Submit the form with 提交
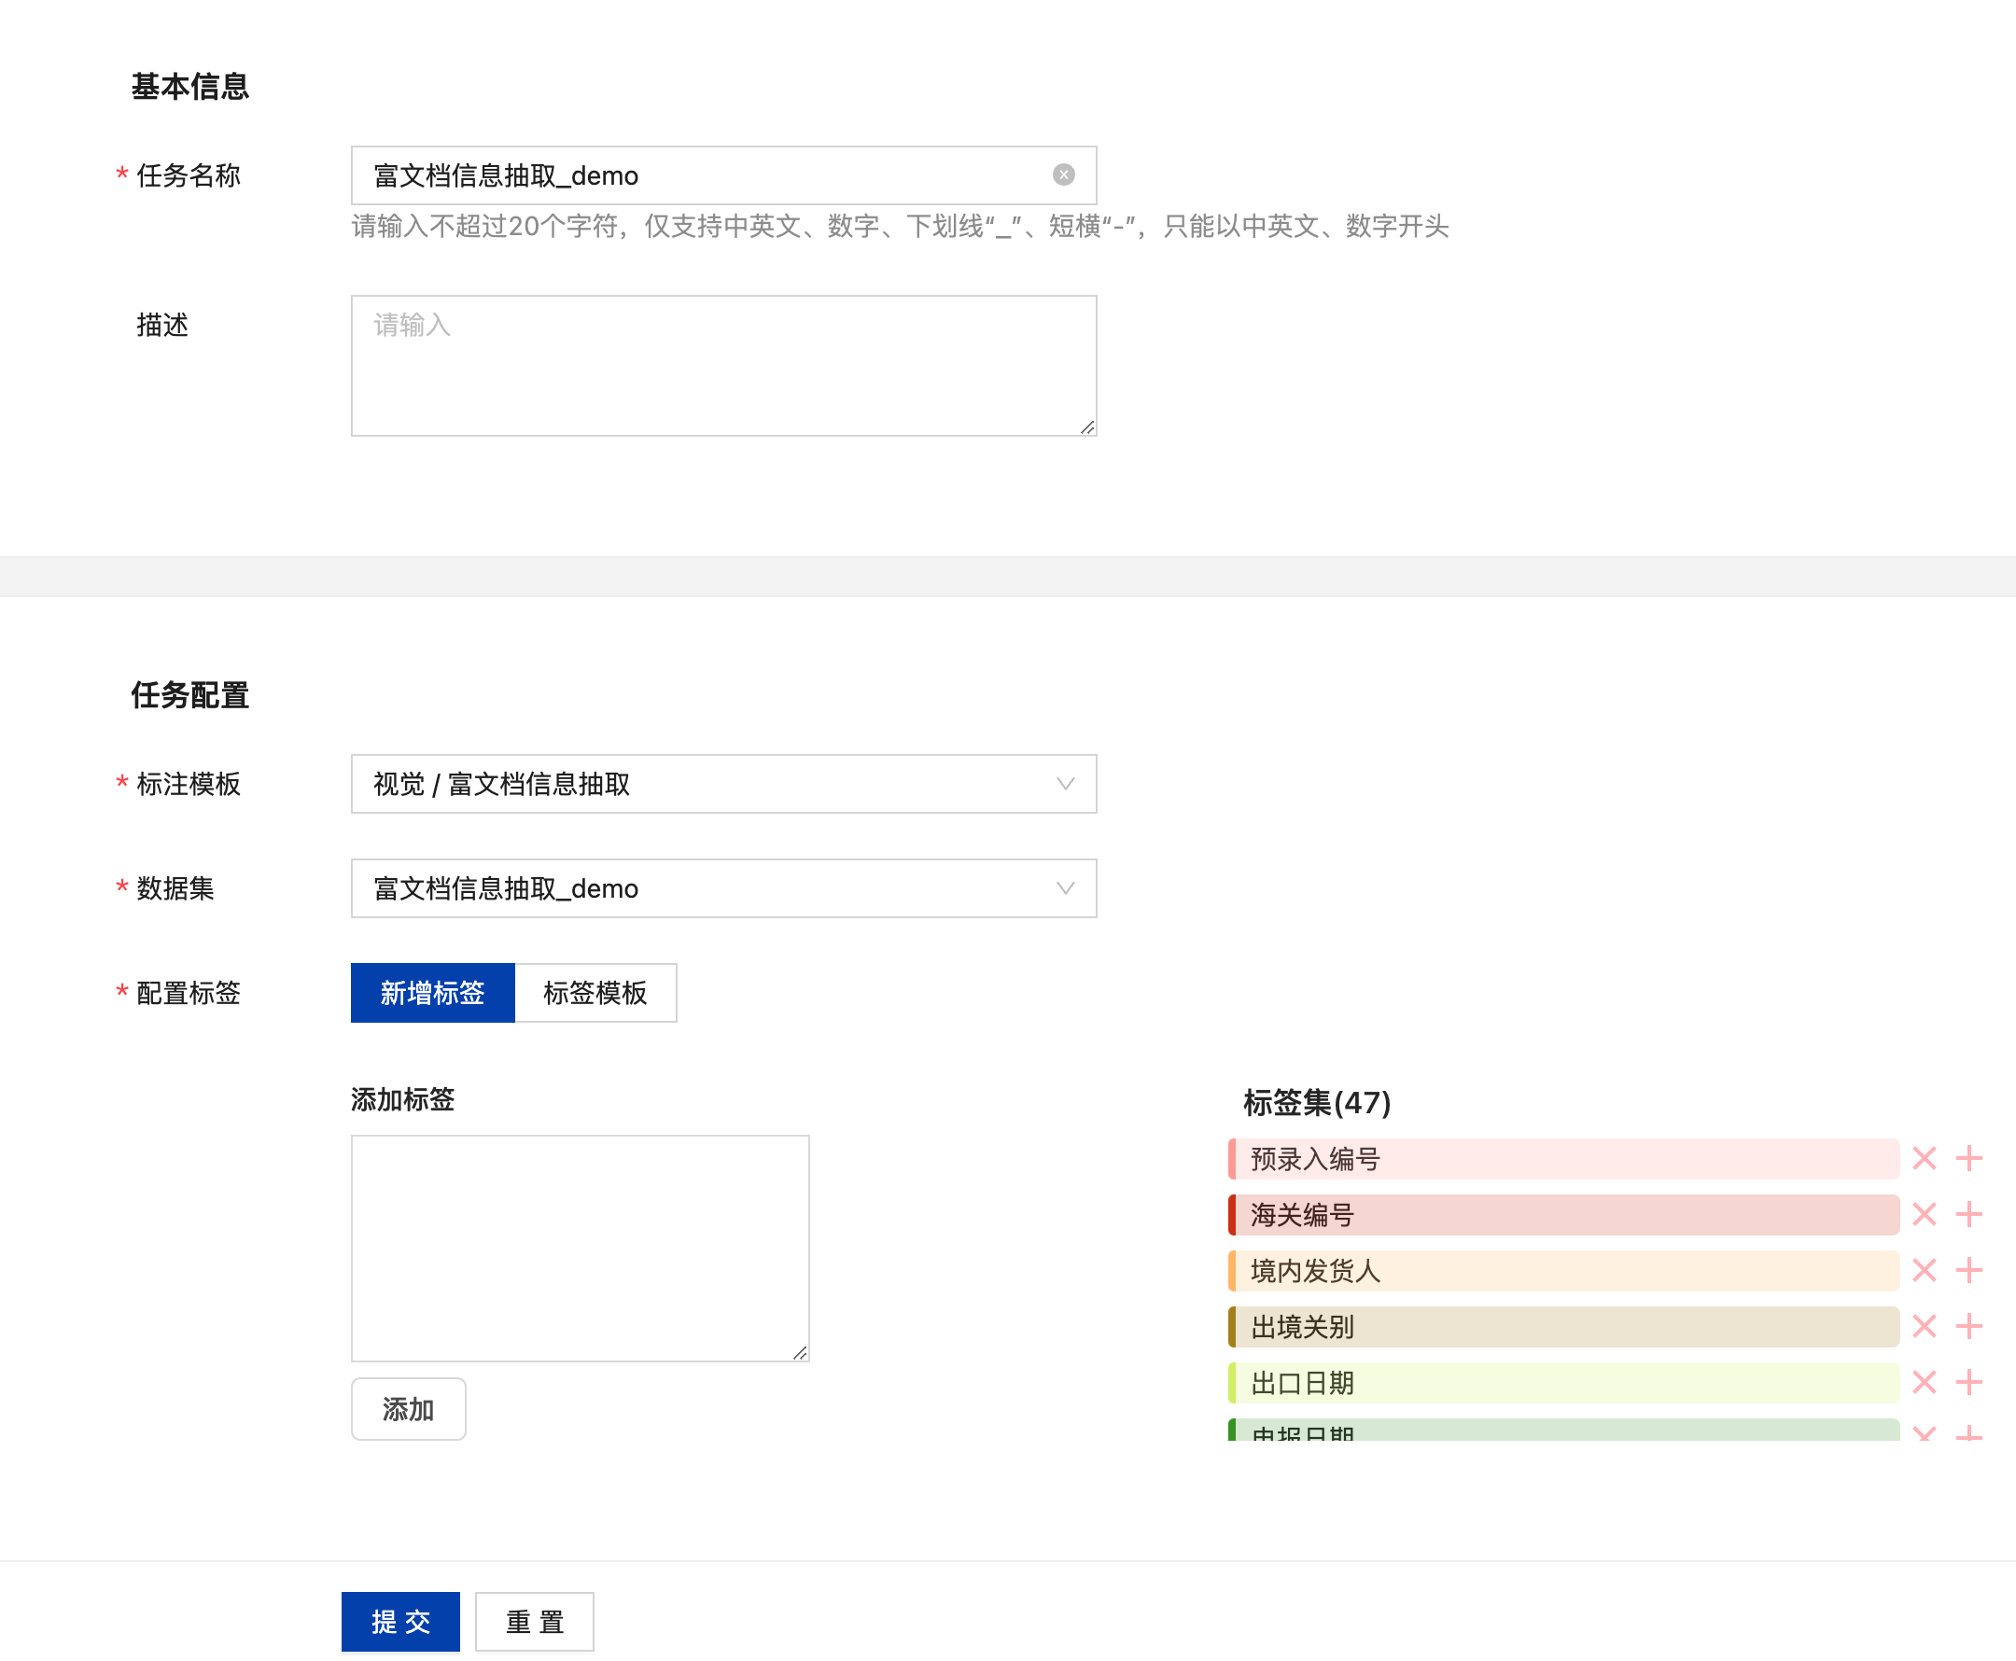 pos(401,1622)
